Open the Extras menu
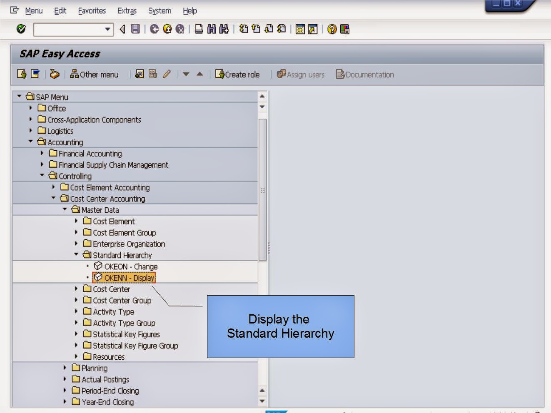 pos(127,11)
